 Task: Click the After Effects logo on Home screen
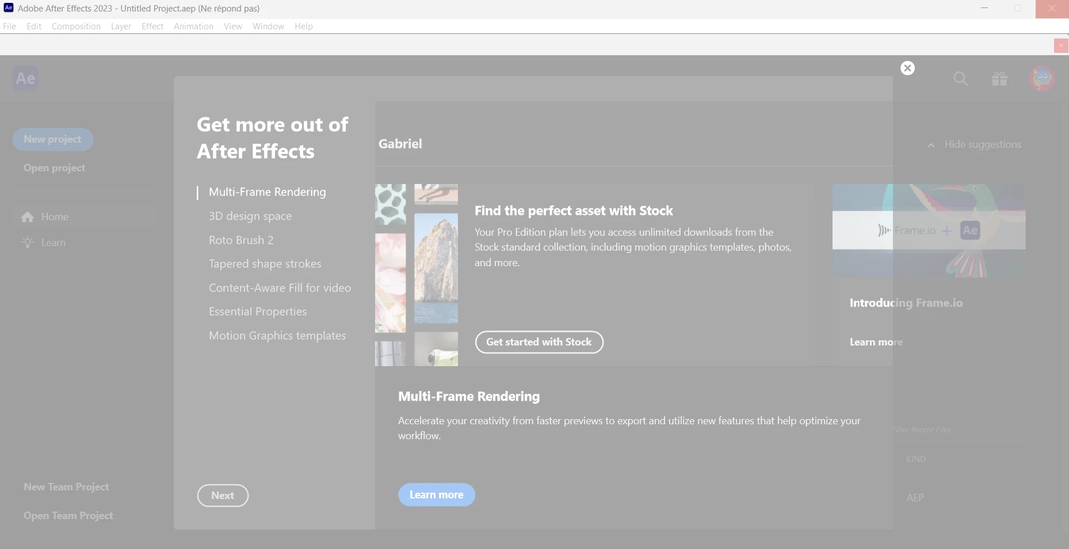(x=25, y=78)
